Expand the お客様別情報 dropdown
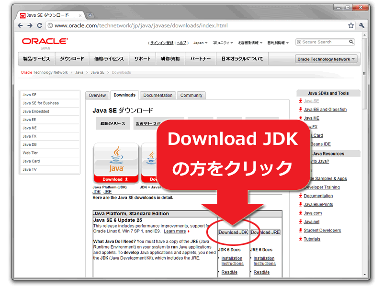 (x=250, y=43)
